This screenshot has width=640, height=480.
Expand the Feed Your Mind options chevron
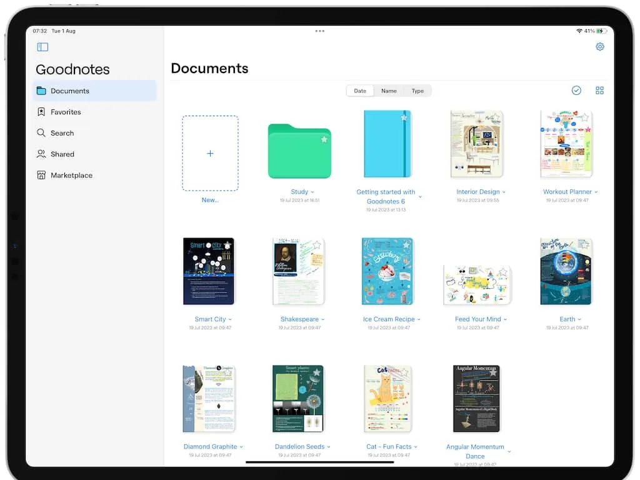(x=505, y=319)
